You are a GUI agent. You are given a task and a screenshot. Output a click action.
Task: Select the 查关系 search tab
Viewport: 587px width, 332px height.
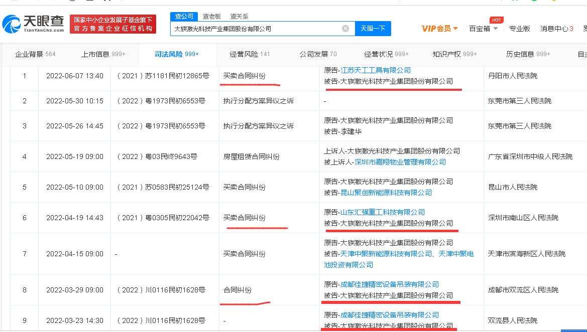coord(239,17)
